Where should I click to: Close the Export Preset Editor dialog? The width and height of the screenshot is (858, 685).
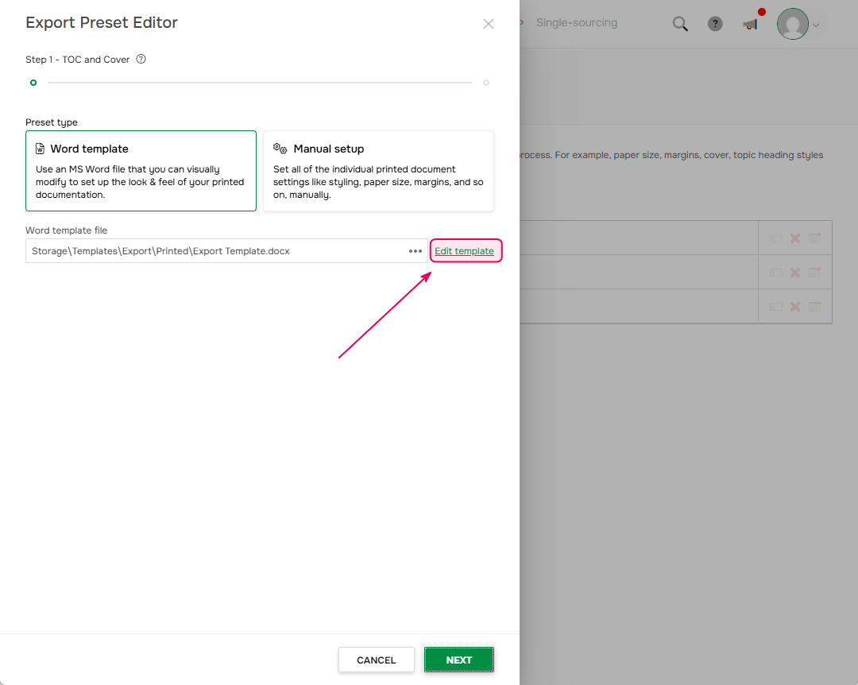tap(488, 24)
